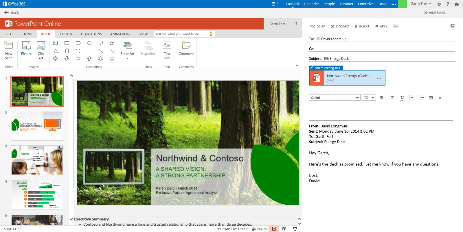Select slide 3 Agenda thumbnail
The width and height of the screenshot is (463, 232).
pos(37,160)
